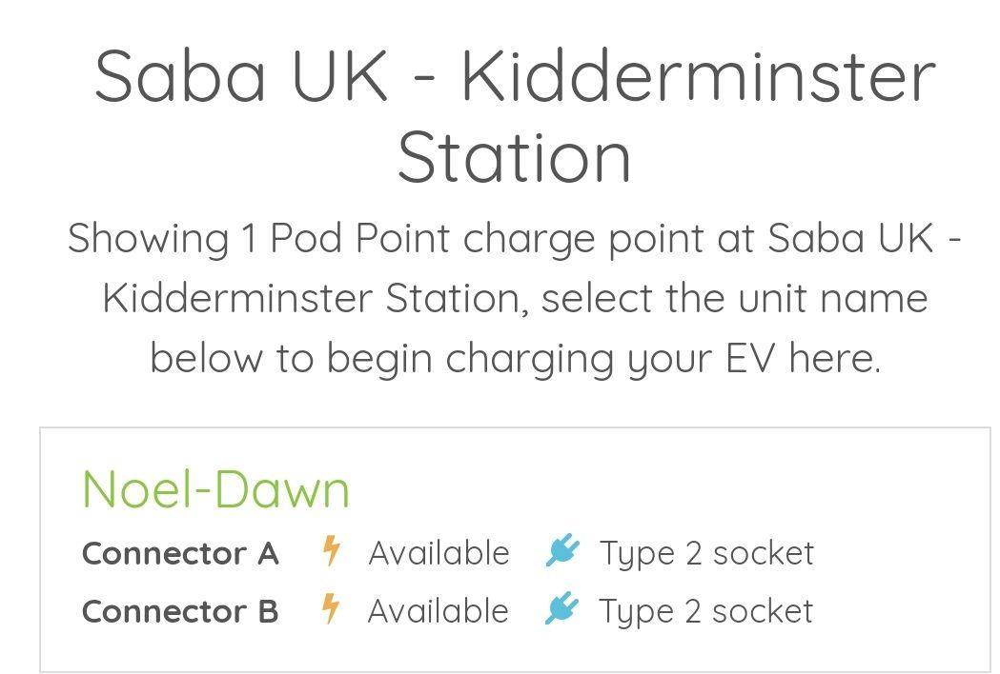Screen dimensions: 1000x674
Task: Select the Type 2 socket plug icon on Connector B
Action: tap(561, 610)
